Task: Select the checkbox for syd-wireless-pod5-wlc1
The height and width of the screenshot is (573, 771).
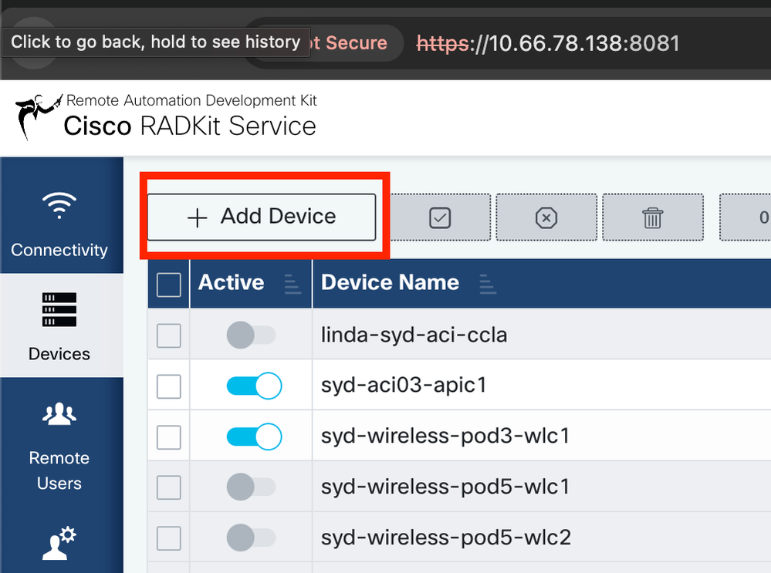Action: [x=169, y=487]
